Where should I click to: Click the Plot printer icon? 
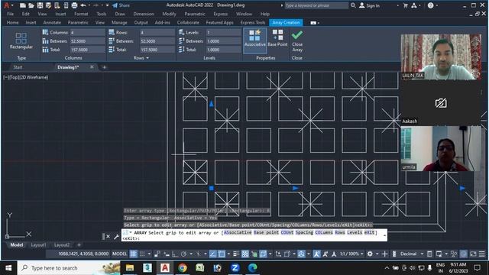tap(74, 5)
